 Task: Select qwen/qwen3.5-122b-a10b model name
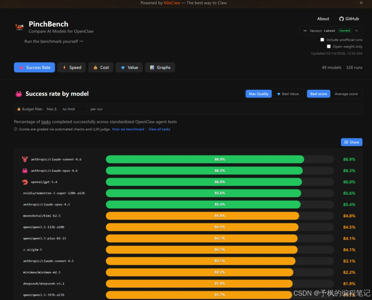tap(44, 227)
